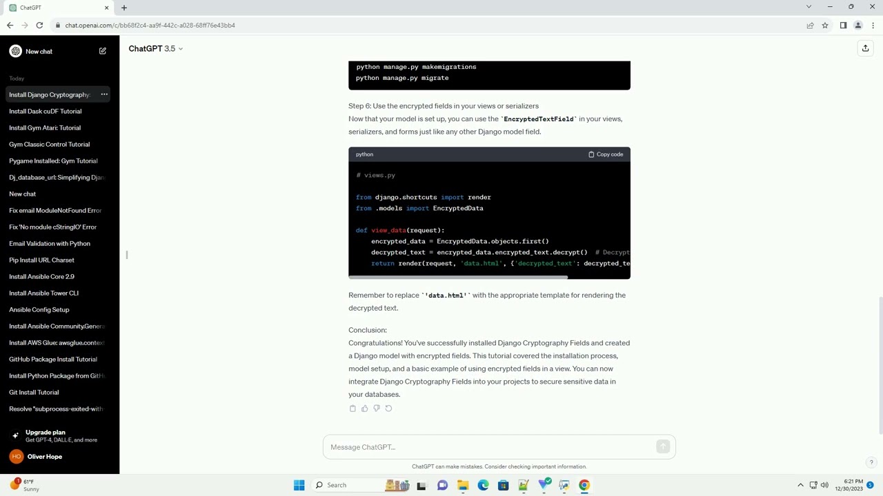Open Pygame Installed: Gym Tutorial chat
Screen dimensions: 883x496
[59, 161]
